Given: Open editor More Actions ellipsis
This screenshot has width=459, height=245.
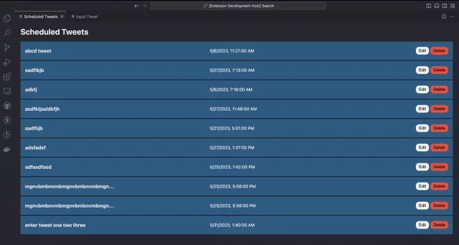Looking at the screenshot, I should coord(452,17).
